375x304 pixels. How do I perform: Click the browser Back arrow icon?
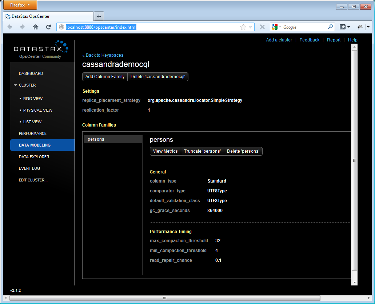(10, 27)
